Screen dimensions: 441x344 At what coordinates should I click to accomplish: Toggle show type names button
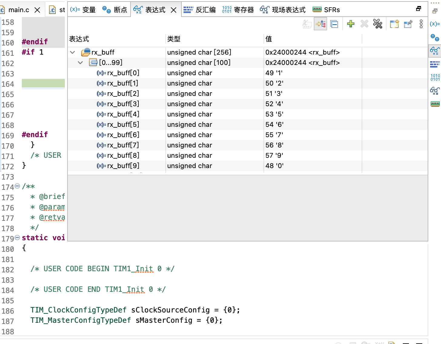[307, 24]
